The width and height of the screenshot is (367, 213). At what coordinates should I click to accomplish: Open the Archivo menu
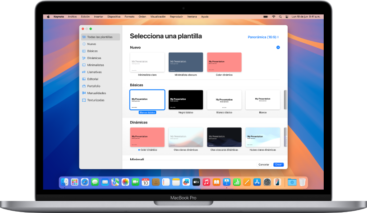coord(72,17)
